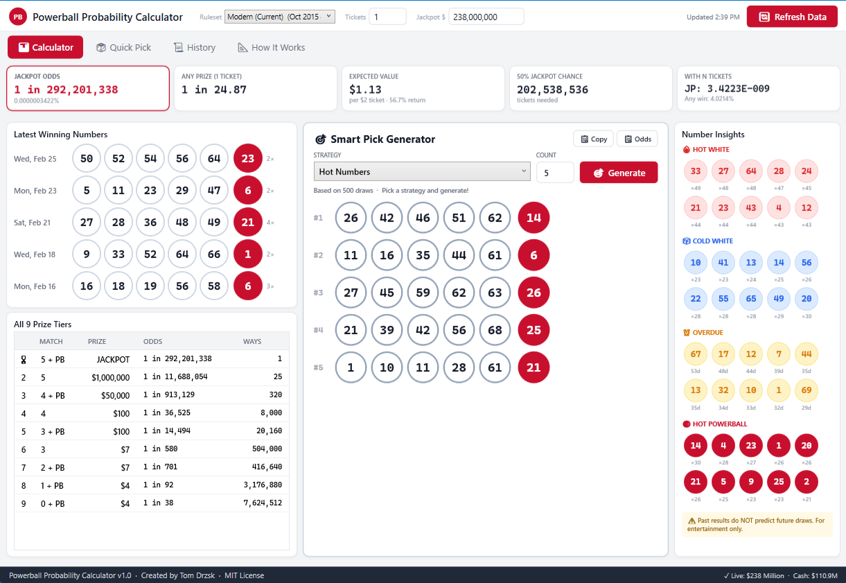Open the How It Works tab
Viewport: 846px width, 583px height.
(271, 47)
